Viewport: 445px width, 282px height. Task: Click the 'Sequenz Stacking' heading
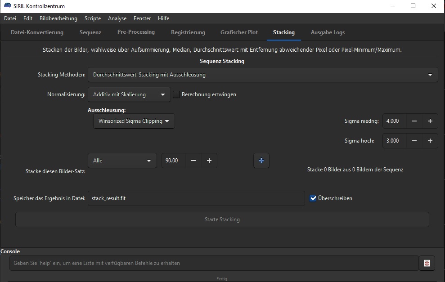click(222, 61)
